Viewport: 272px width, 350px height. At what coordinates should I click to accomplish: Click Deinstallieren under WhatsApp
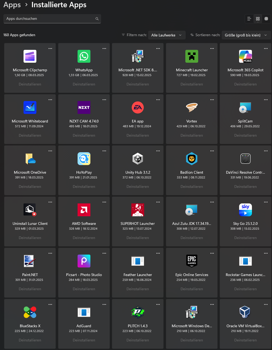(84, 84)
